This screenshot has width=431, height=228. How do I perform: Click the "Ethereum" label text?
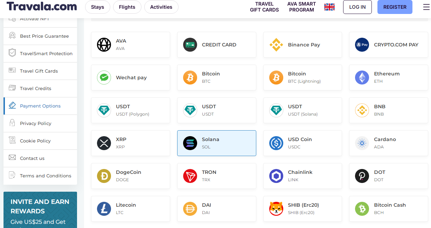(x=387, y=74)
